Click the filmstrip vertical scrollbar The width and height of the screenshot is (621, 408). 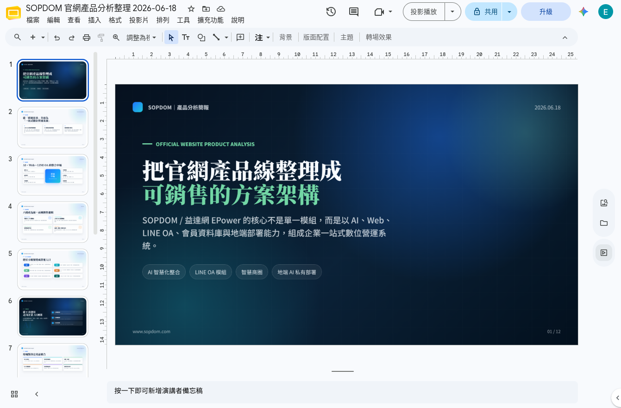click(x=95, y=144)
